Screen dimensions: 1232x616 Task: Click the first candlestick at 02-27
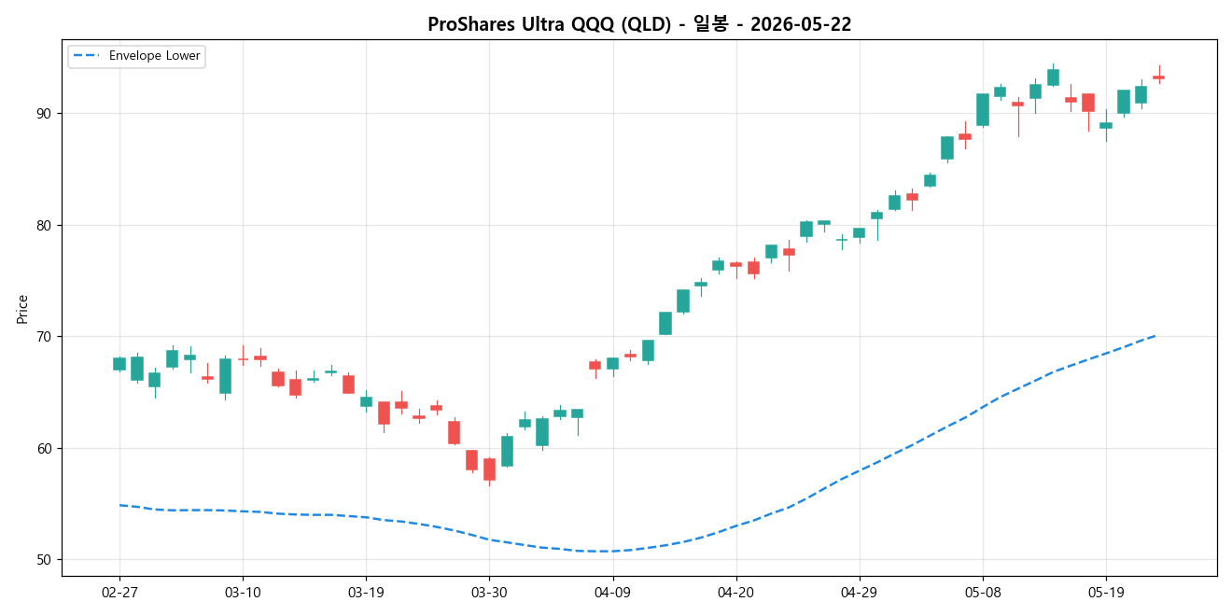pos(119,364)
